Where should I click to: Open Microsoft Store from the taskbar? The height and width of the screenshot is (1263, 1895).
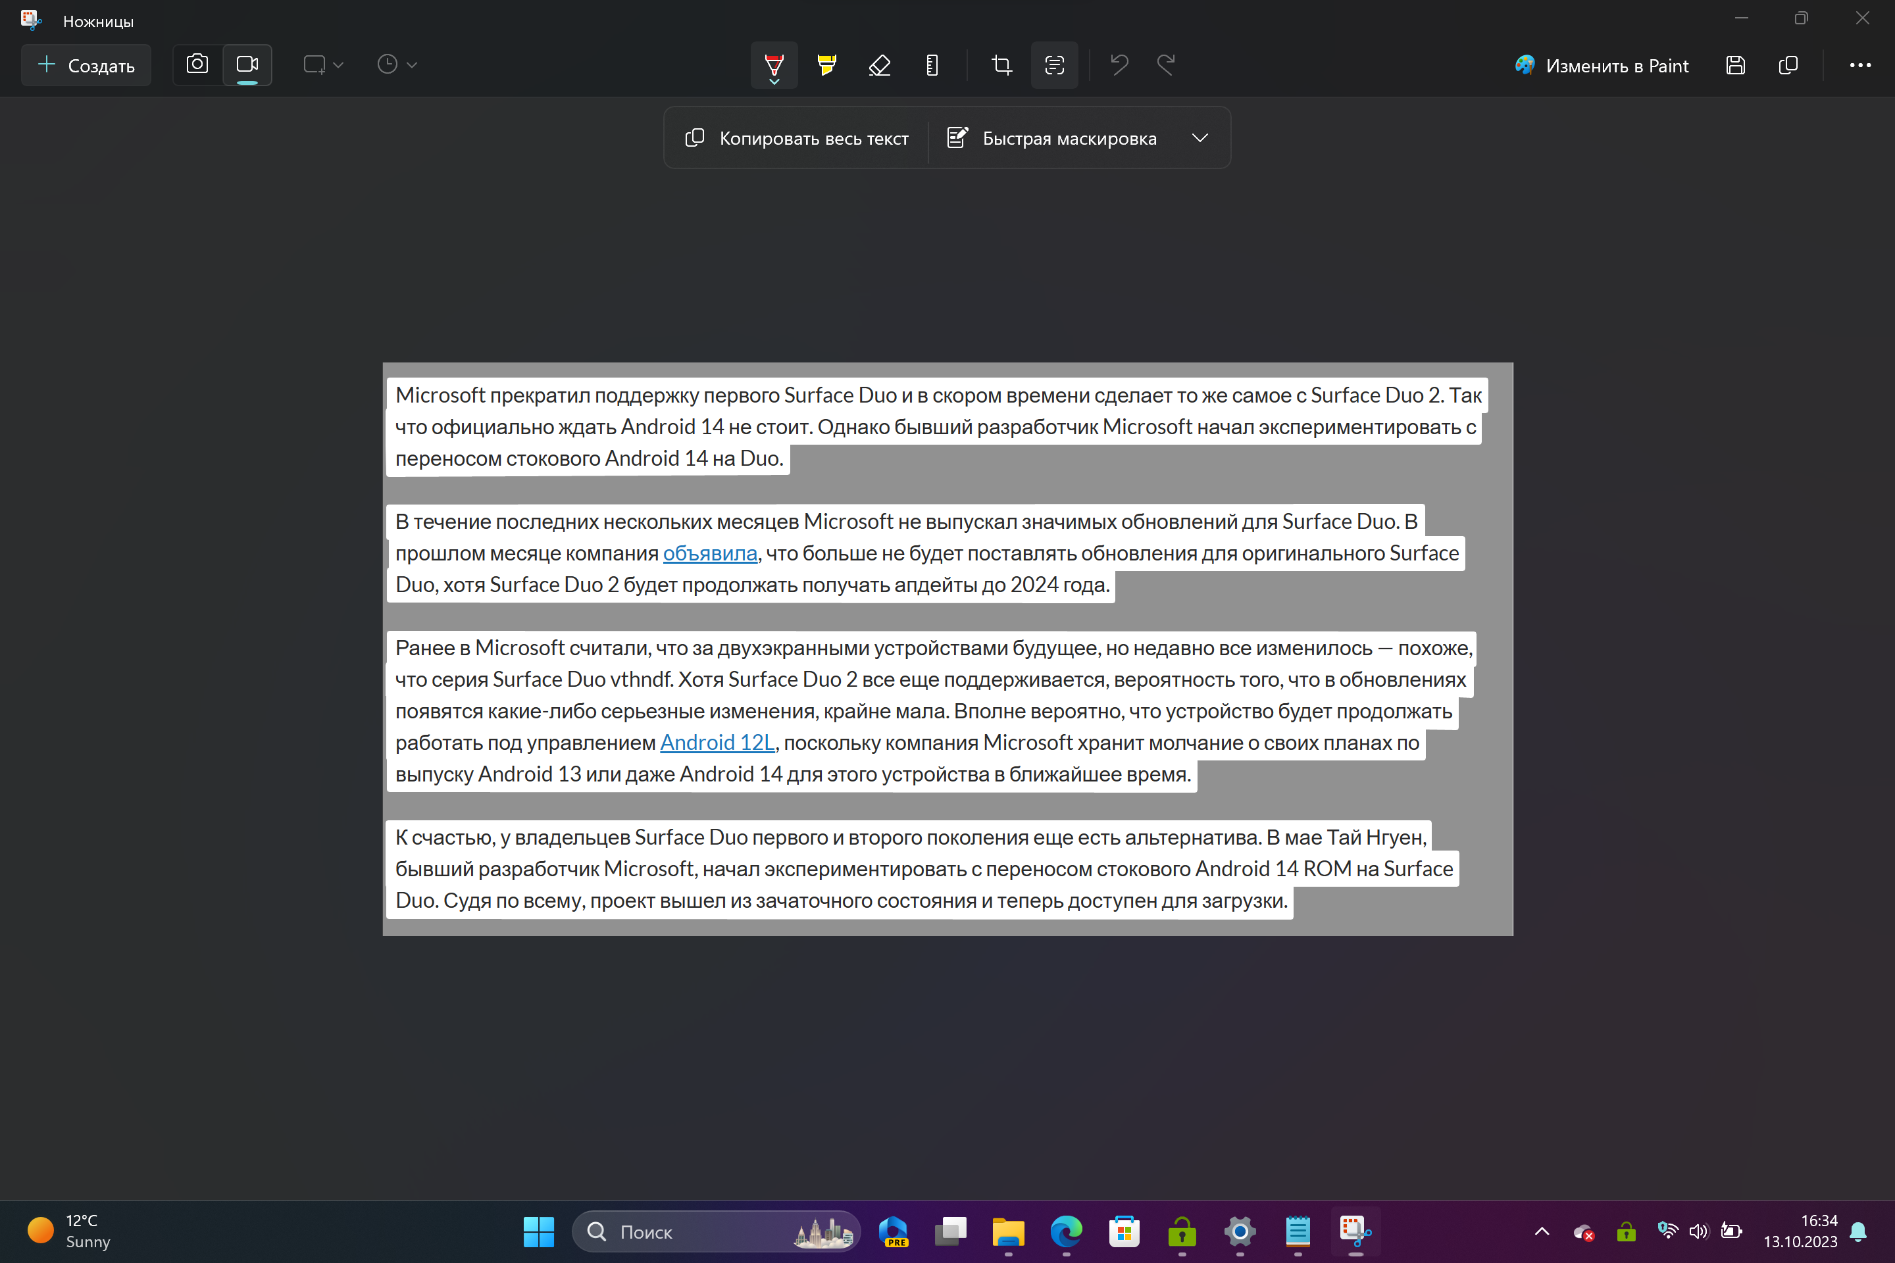pyautogui.click(x=1124, y=1231)
